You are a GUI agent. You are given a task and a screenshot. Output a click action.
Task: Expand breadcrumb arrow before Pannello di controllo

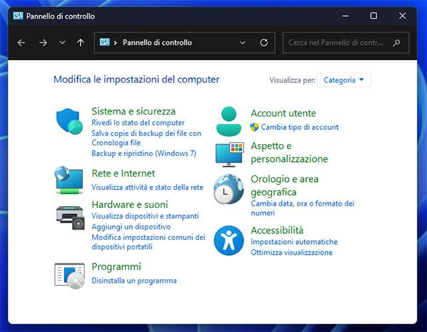click(x=115, y=43)
